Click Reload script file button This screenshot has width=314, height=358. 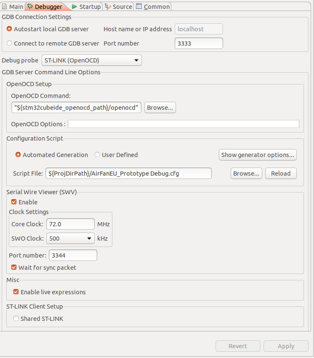pos(281,173)
